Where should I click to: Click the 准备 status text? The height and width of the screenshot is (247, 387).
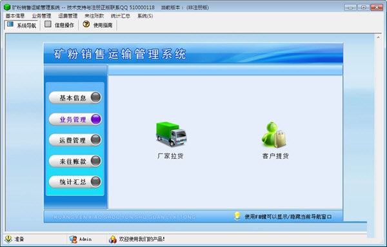19,239
